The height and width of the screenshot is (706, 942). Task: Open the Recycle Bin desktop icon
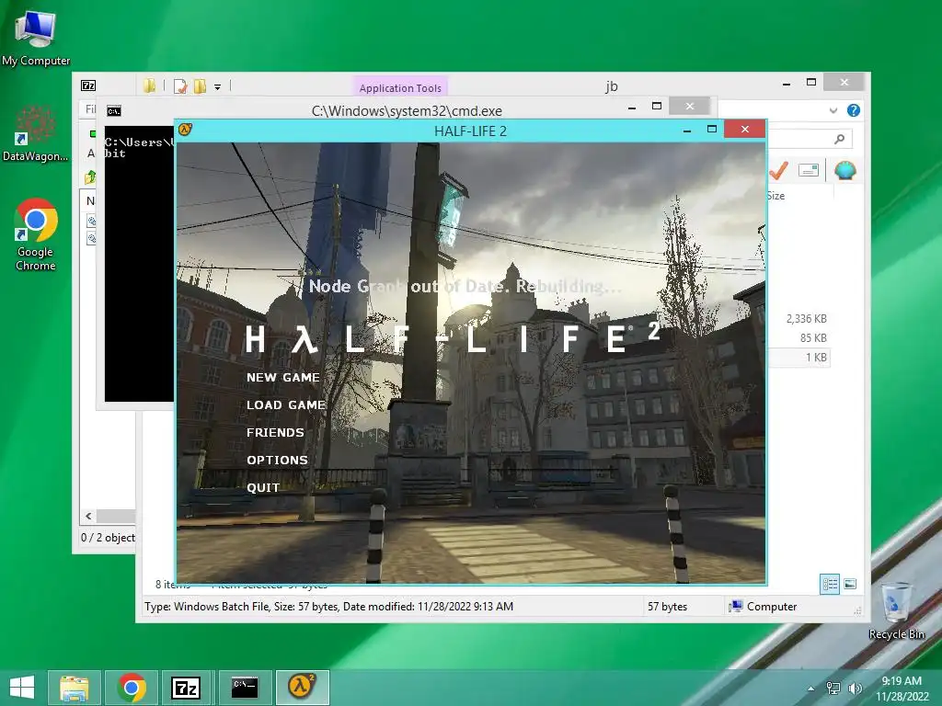(x=896, y=610)
